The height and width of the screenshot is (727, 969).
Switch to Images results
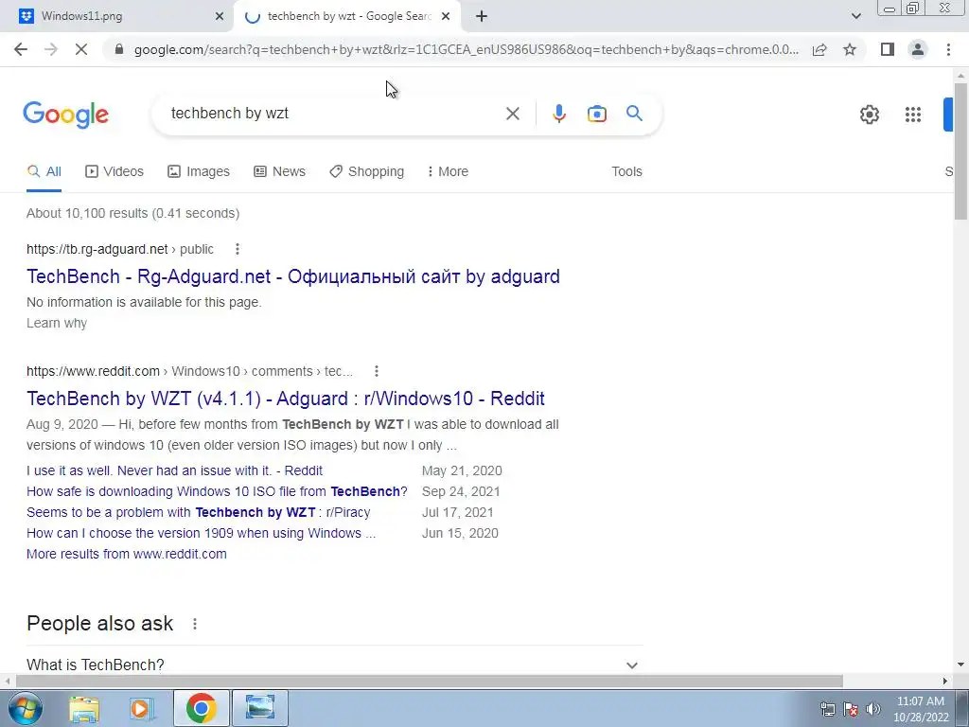click(199, 171)
